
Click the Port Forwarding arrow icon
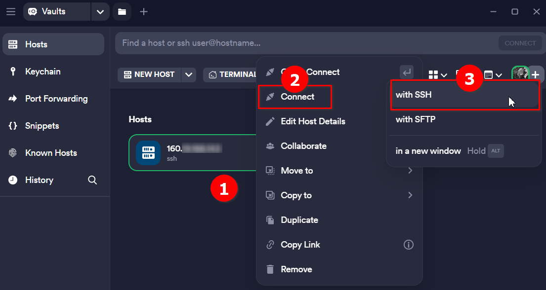pos(13,99)
